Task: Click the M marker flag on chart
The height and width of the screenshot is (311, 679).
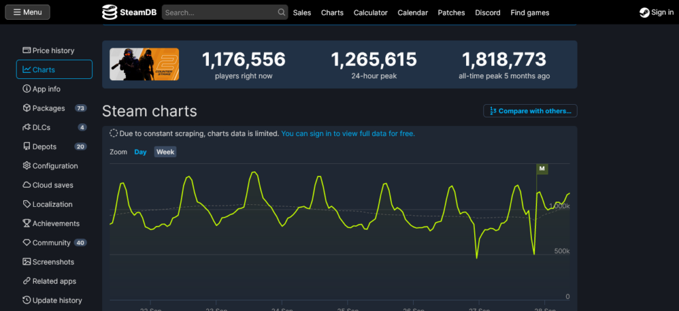Action: (542, 168)
